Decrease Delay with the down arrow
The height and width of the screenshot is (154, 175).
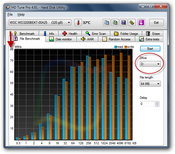click(x=157, y=105)
